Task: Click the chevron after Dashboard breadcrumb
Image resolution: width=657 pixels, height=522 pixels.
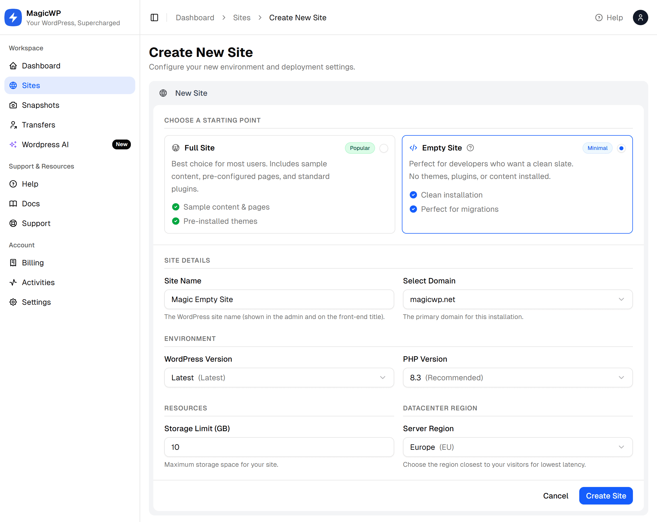Action: (224, 18)
